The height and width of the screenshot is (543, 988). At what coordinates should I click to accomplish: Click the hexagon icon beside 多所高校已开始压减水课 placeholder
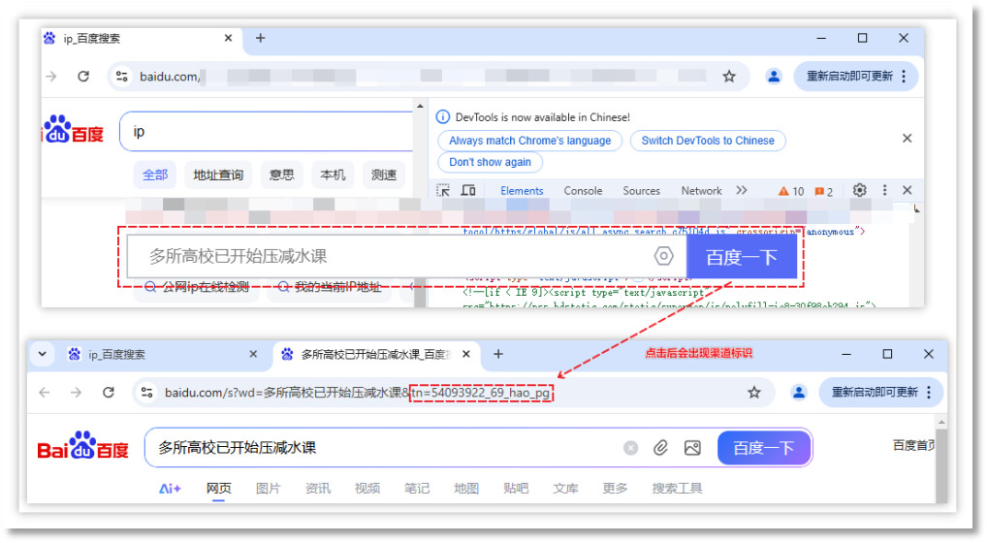663,256
